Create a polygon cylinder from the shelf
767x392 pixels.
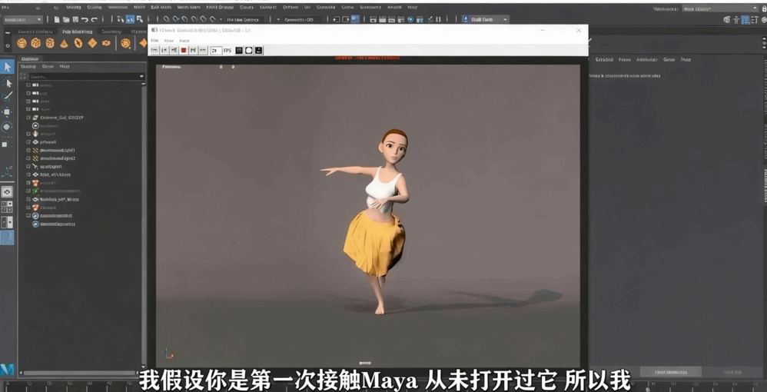click(x=50, y=43)
